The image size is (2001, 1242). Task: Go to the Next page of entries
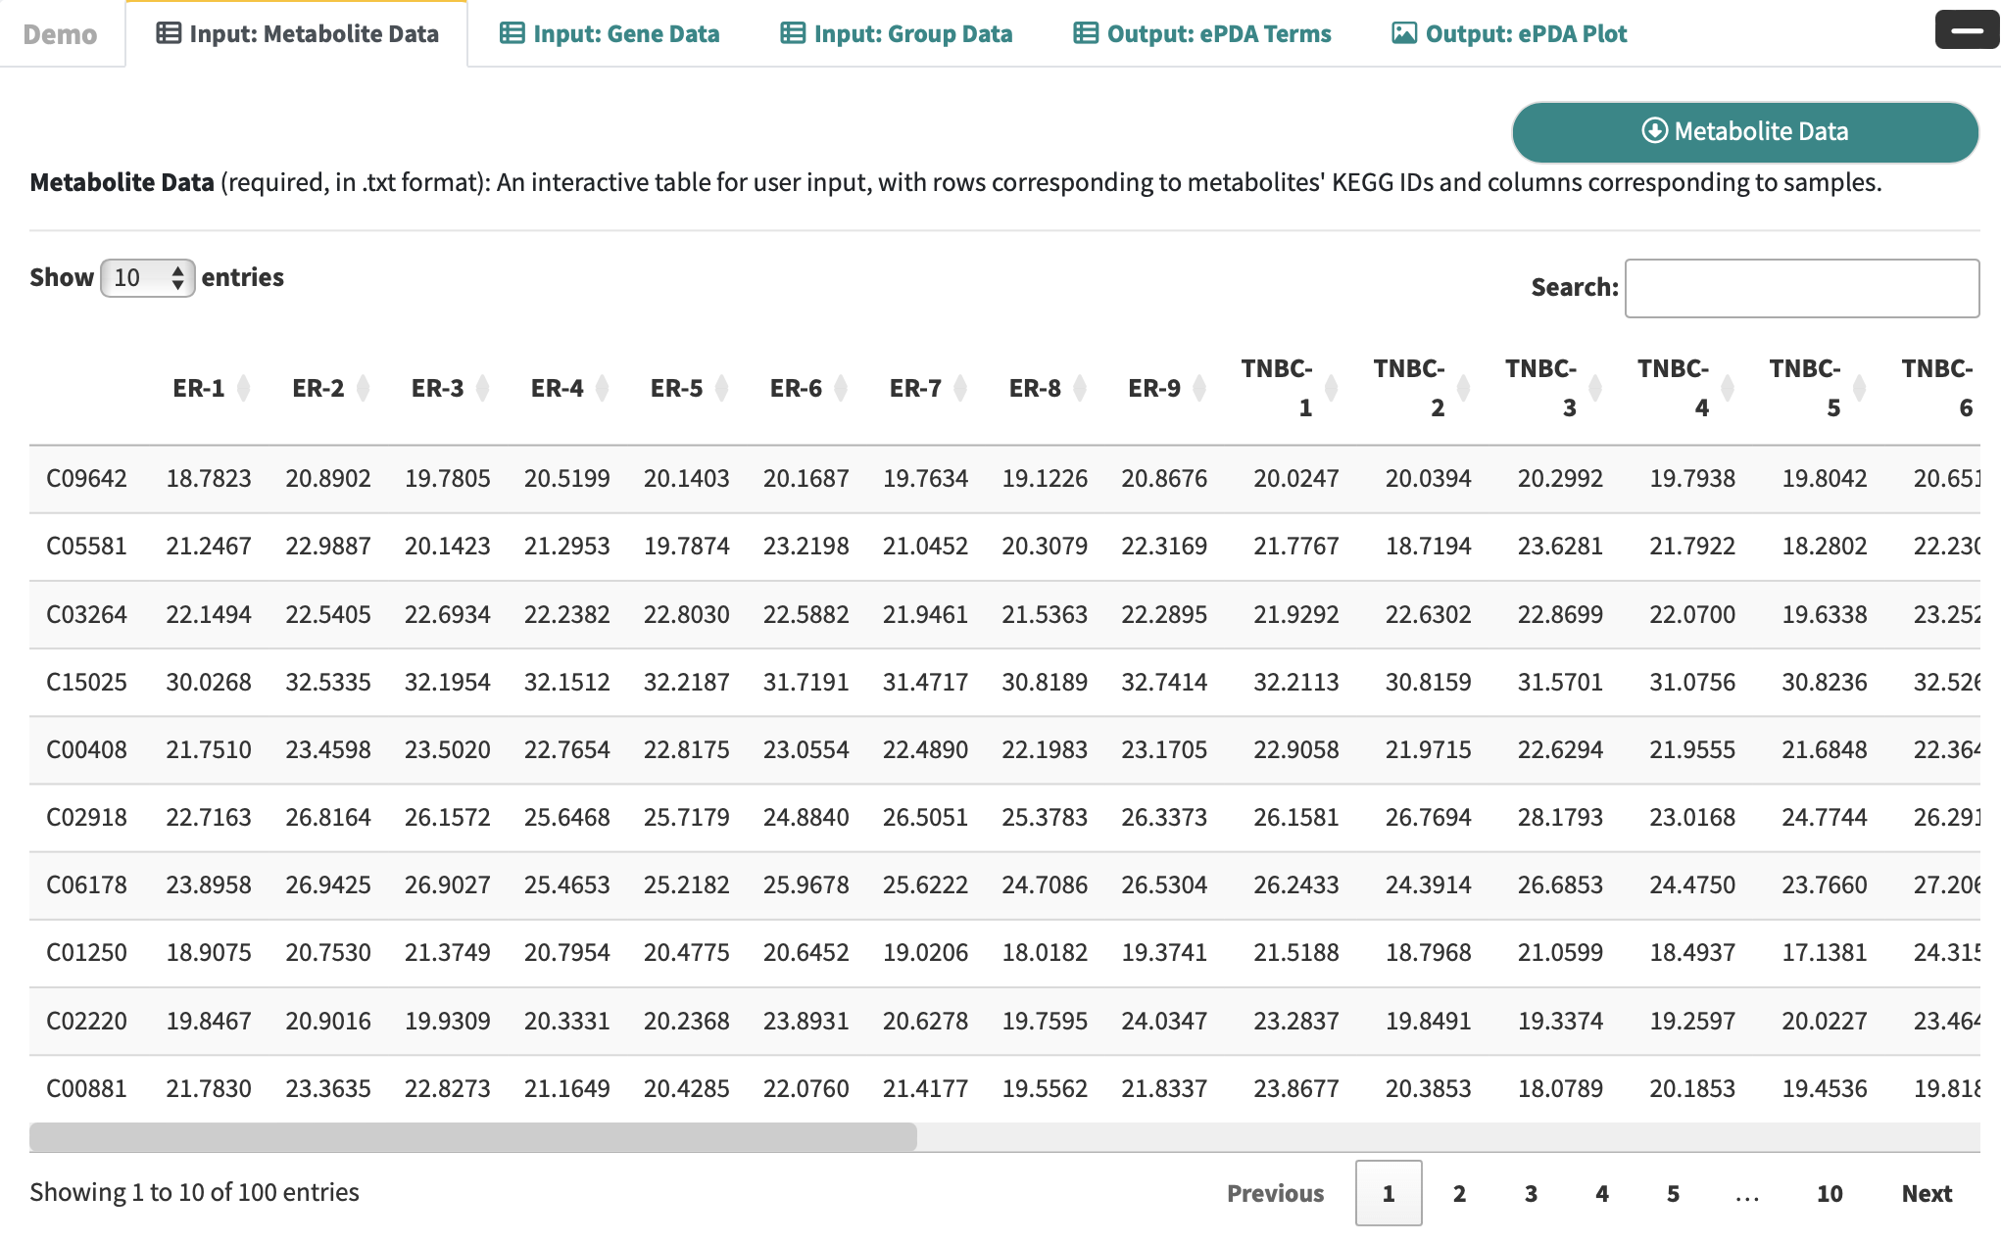pos(1926,1193)
